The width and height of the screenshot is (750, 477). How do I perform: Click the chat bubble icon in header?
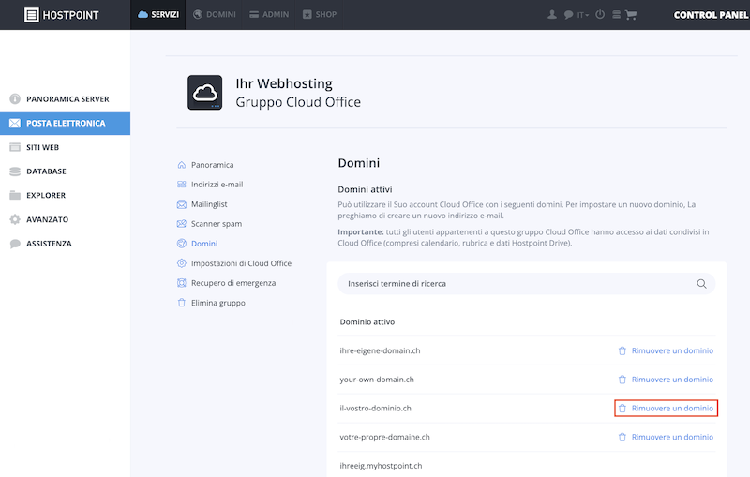(x=568, y=15)
